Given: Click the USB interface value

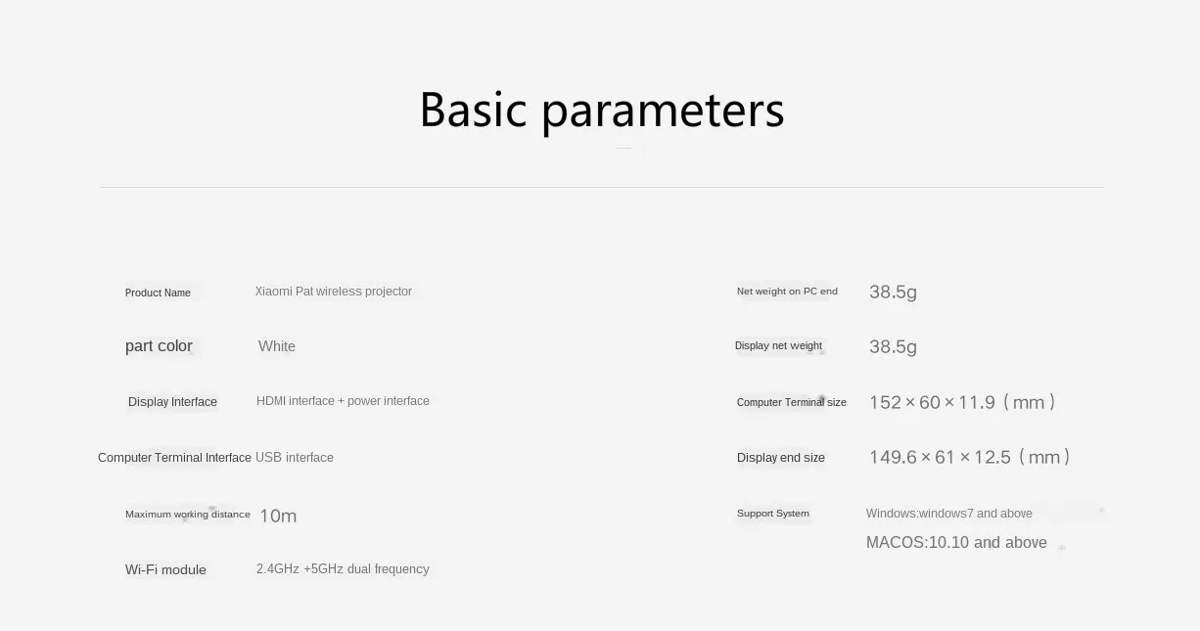Looking at the screenshot, I should [295, 458].
